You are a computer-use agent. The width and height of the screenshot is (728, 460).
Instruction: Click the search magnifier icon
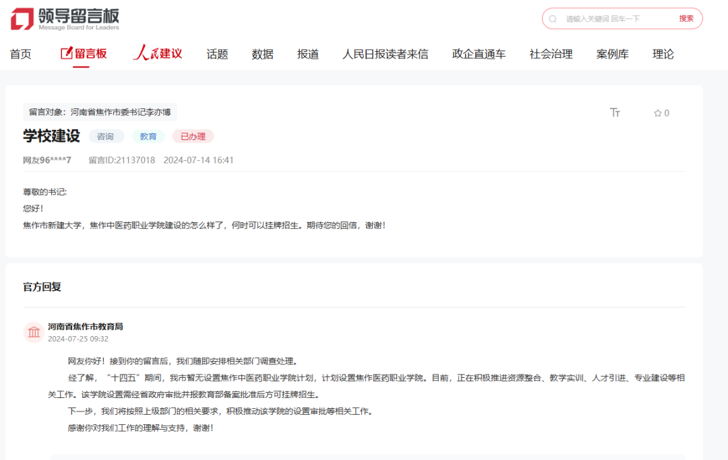(553, 18)
